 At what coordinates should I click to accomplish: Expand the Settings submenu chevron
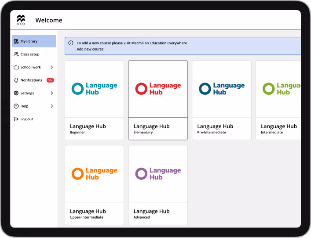pos(52,93)
